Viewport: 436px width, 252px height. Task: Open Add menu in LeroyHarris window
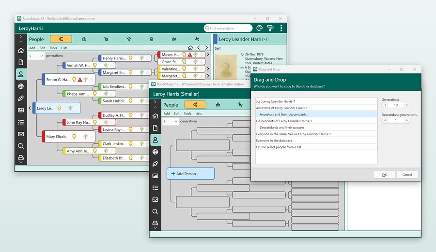tap(32, 48)
